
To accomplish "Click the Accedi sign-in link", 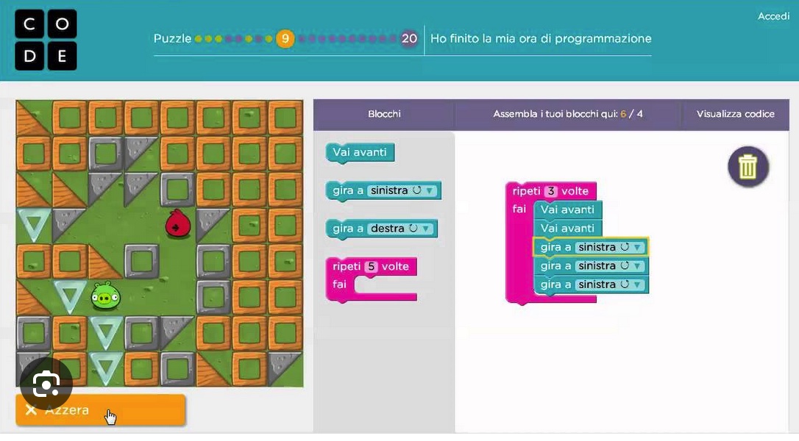I will (x=773, y=16).
